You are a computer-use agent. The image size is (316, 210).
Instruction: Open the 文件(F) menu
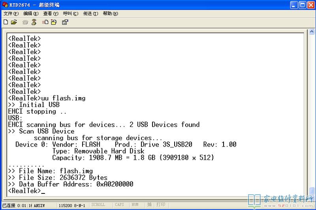11,13
